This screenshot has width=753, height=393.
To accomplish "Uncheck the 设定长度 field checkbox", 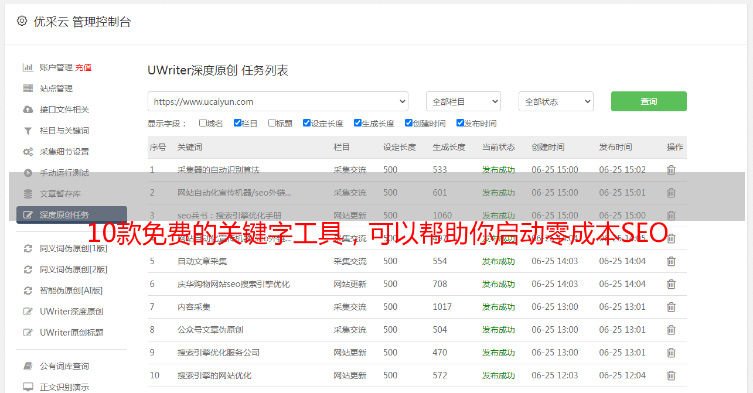I will tap(306, 123).
